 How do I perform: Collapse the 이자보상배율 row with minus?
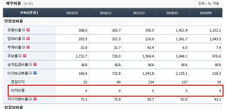coord(35,73)
